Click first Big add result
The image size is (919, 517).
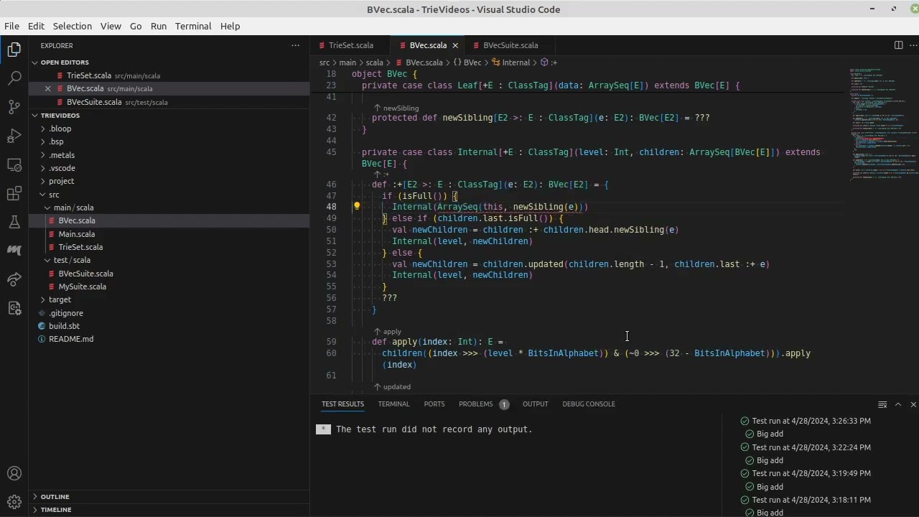tap(770, 434)
